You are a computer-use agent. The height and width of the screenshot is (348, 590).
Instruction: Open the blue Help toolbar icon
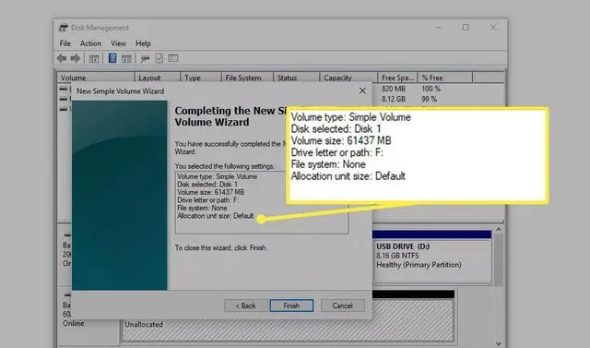click(x=112, y=57)
